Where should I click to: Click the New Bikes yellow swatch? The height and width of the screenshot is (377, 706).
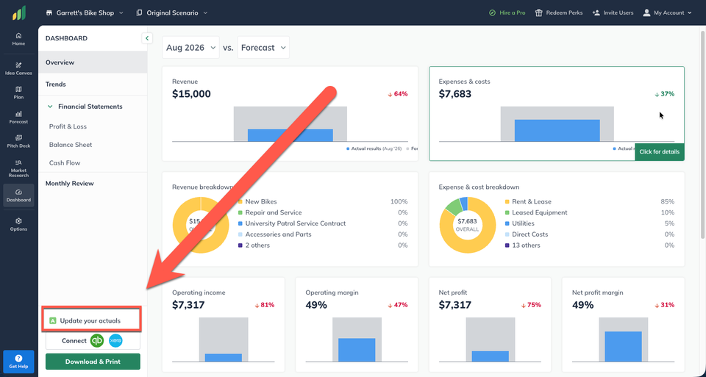click(240, 201)
